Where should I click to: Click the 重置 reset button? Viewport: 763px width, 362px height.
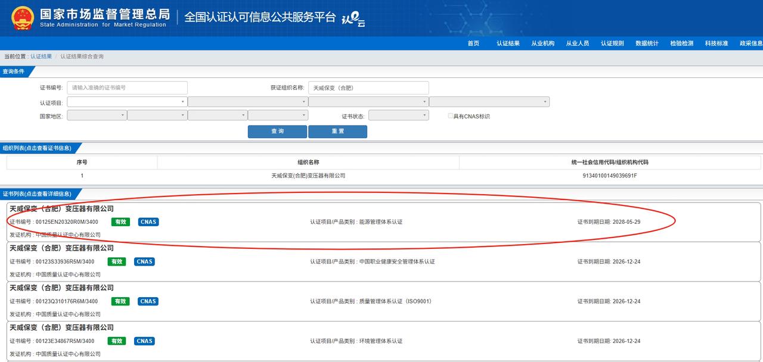coord(337,131)
